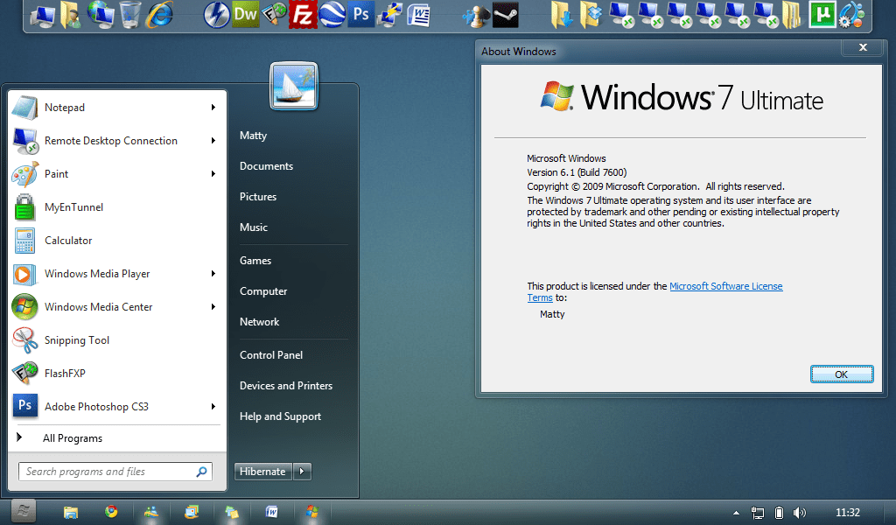The image size is (896, 525).
Task: Launch Steam from the dock
Action: pyautogui.click(x=506, y=14)
